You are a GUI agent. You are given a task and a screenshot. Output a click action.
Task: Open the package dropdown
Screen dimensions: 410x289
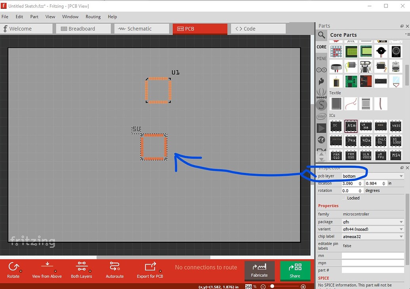pyautogui.click(x=373, y=222)
